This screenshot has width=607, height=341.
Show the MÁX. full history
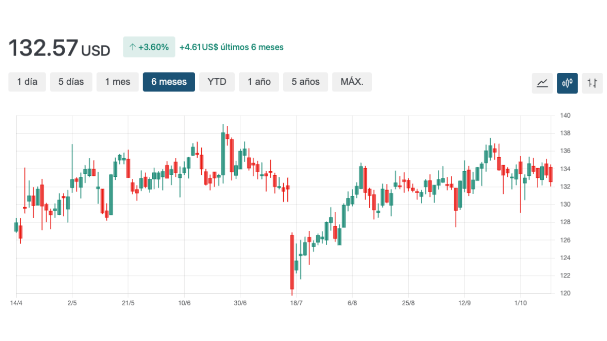point(352,82)
